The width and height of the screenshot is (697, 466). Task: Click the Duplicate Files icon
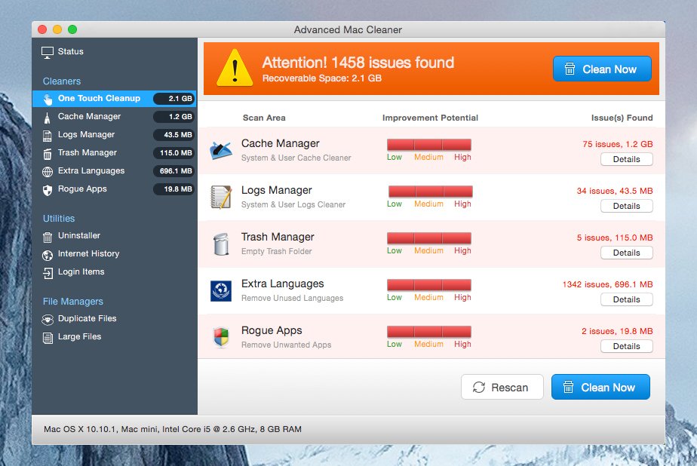pyautogui.click(x=47, y=320)
